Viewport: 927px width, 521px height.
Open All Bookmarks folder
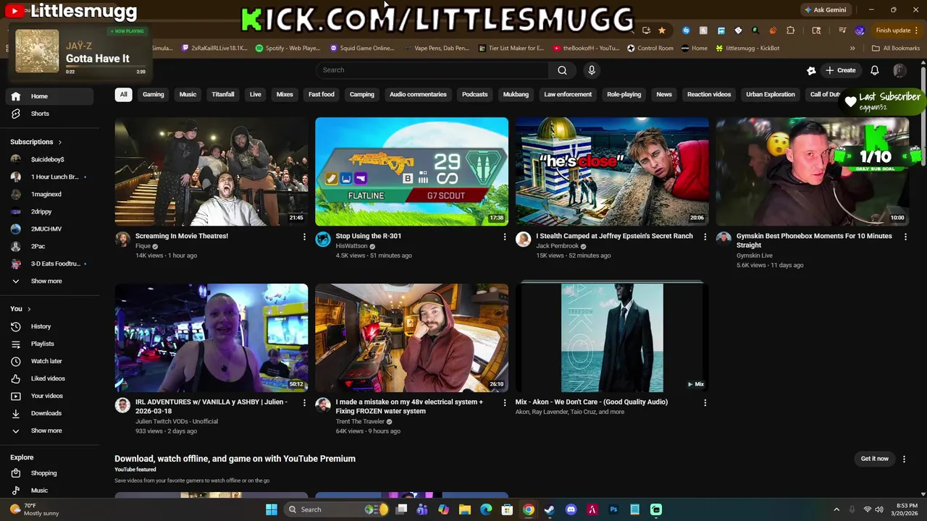(896, 48)
